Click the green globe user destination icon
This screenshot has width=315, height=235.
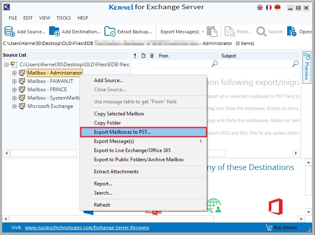[x=214, y=206]
